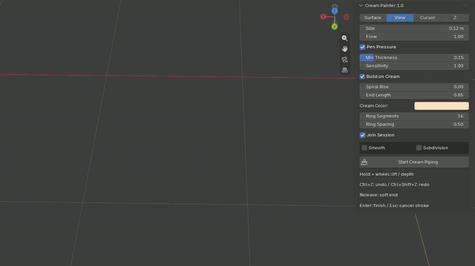This screenshot has height=266, width=475.
Task: Select the View mode tab
Action: [400, 18]
